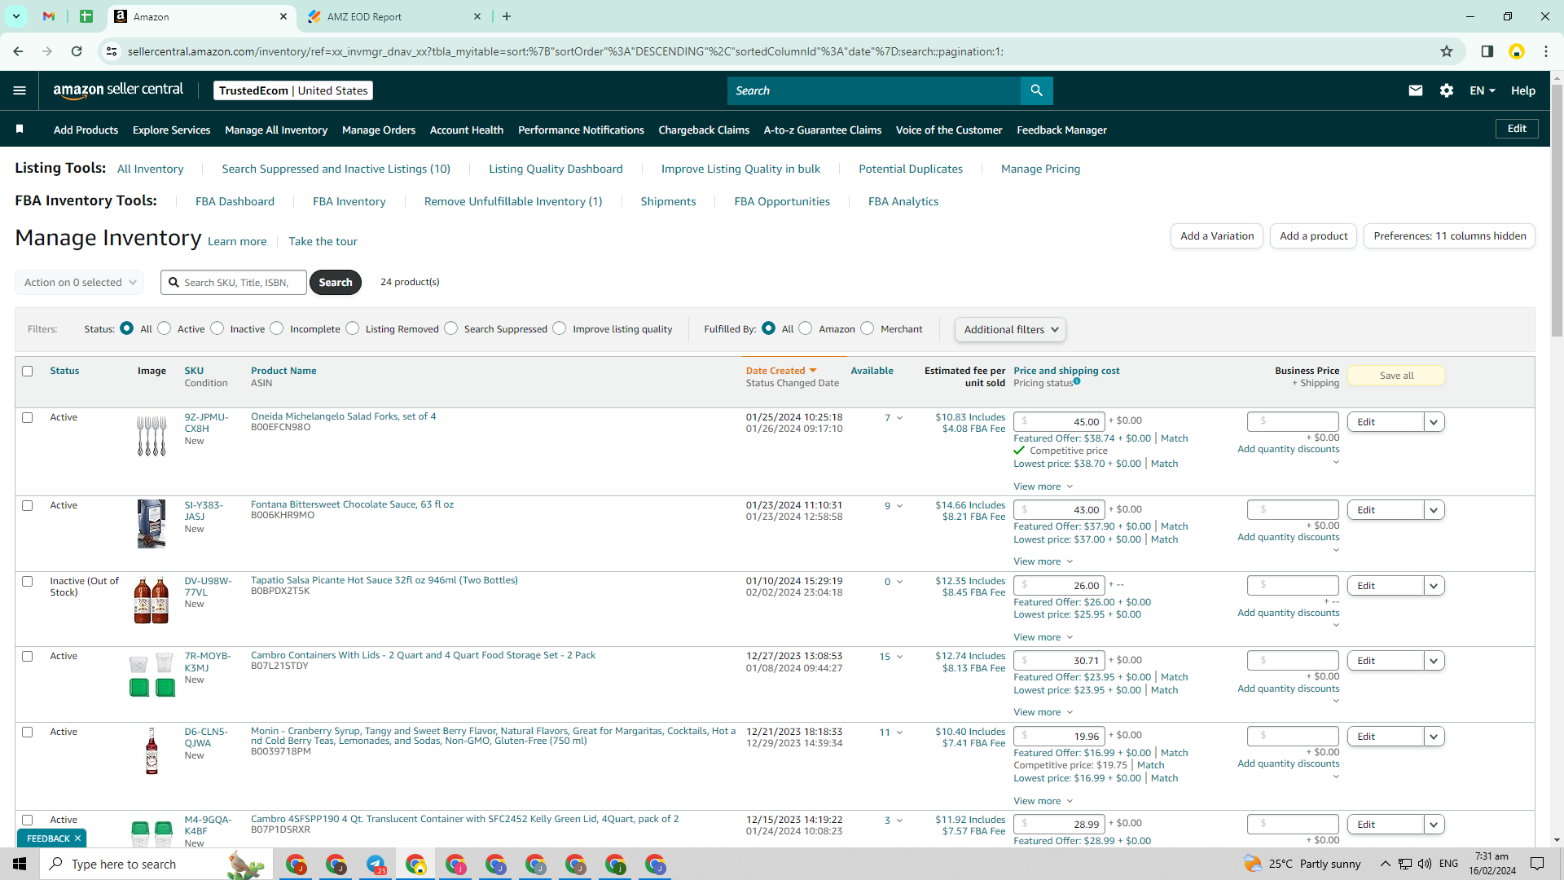Click the volume icon in system tray
The height and width of the screenshot is (880, 1564).
coord(1425,864)
